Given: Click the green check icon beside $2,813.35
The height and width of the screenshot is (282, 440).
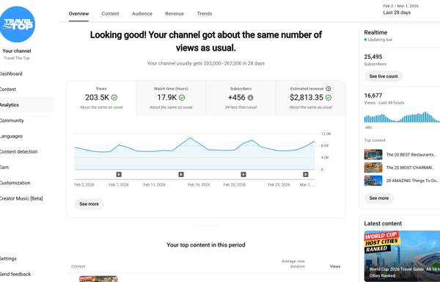Looking at the screenshot, I should click(x=329, y=98).
